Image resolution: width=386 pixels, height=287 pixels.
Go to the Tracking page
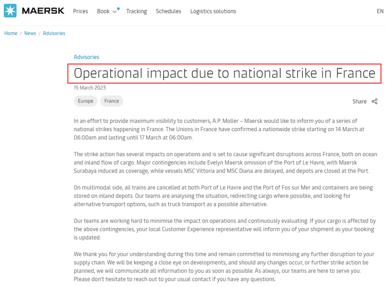pyautogui.click(x=137, y=11)
